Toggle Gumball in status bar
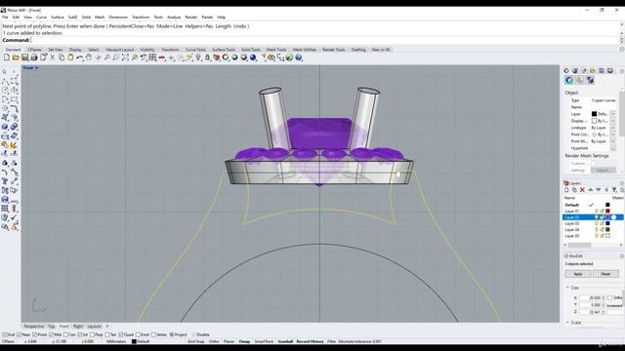 tap(285, 341)
